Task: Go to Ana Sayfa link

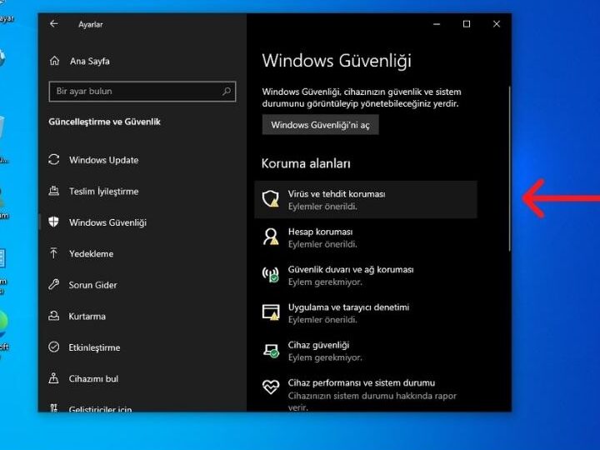Action: pyautogui.click(x=89, y=61)
